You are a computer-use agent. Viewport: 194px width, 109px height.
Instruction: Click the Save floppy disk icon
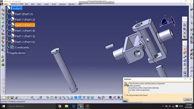pyautogui.click(x=12, y=97)
